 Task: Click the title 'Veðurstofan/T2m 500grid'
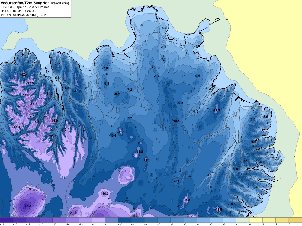coord(24,3)
